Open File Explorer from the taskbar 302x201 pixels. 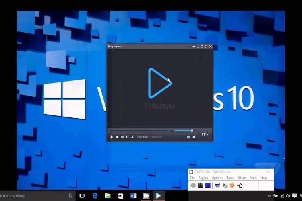coord(108,196)
